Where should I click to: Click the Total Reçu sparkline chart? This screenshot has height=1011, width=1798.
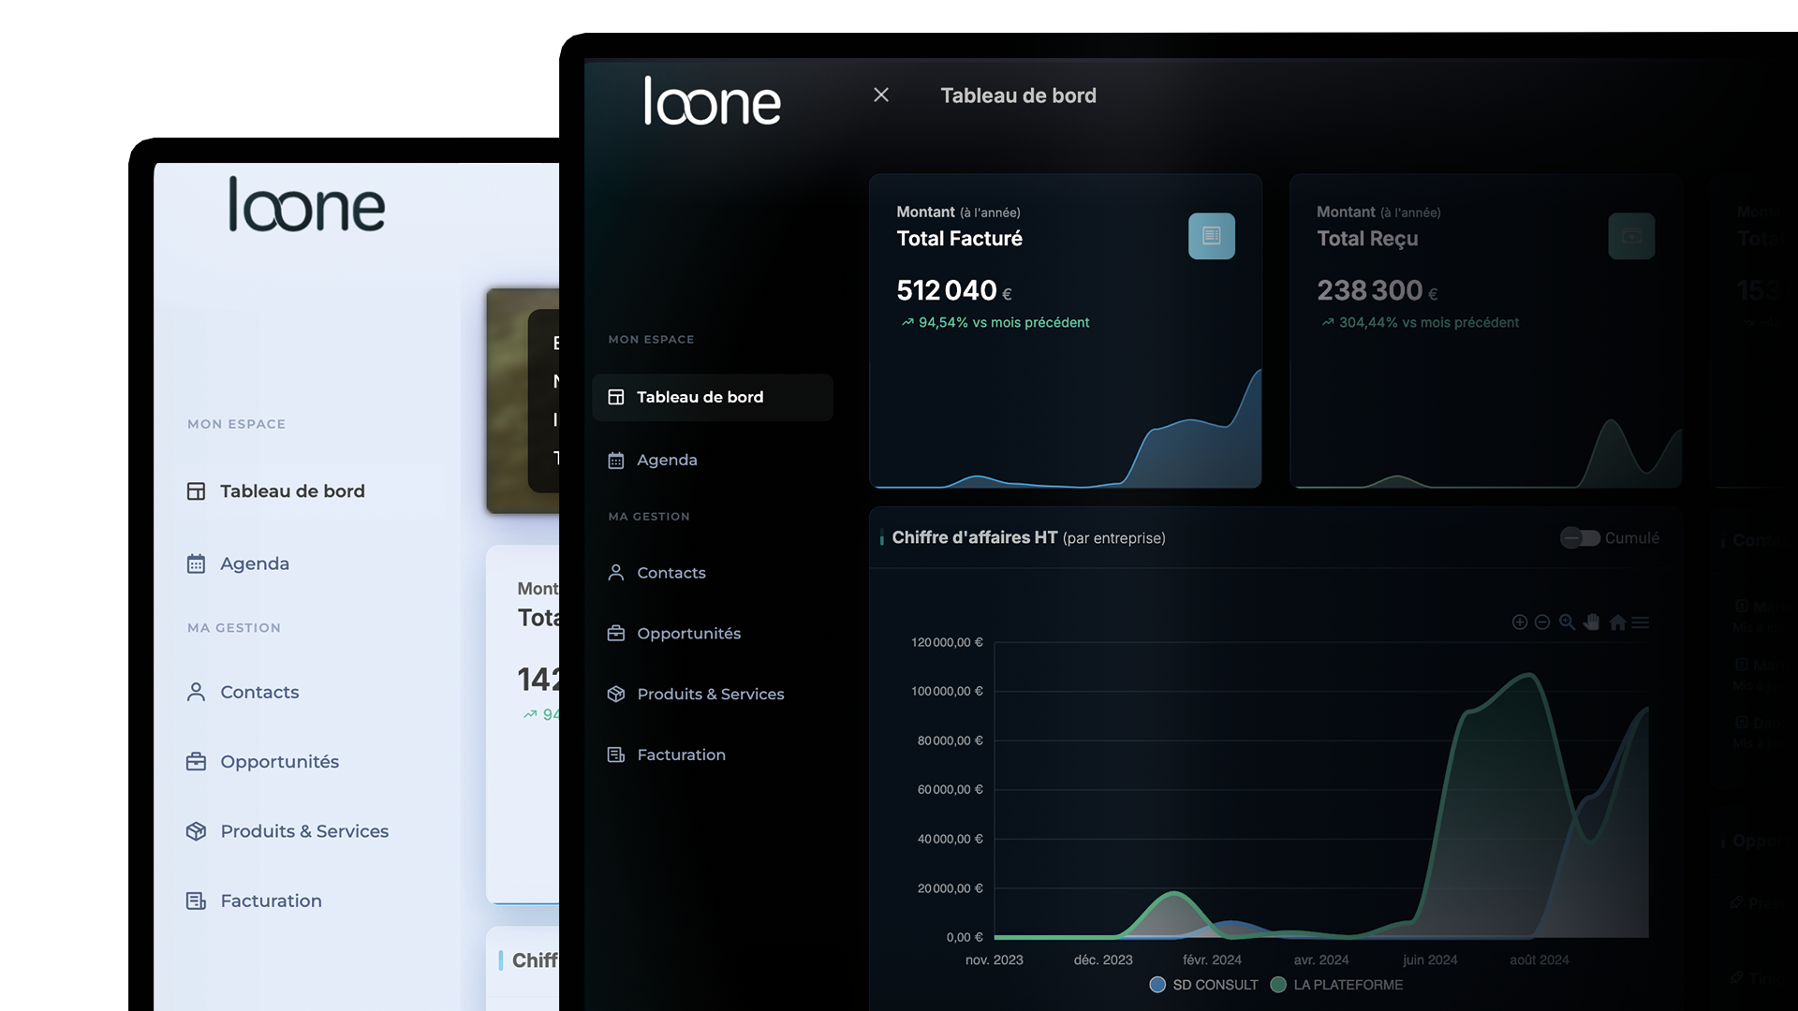tap(1486, 451)
